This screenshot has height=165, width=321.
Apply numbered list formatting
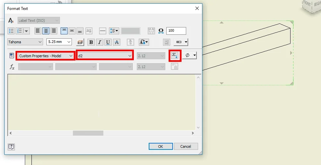click(x=20, y=31)
